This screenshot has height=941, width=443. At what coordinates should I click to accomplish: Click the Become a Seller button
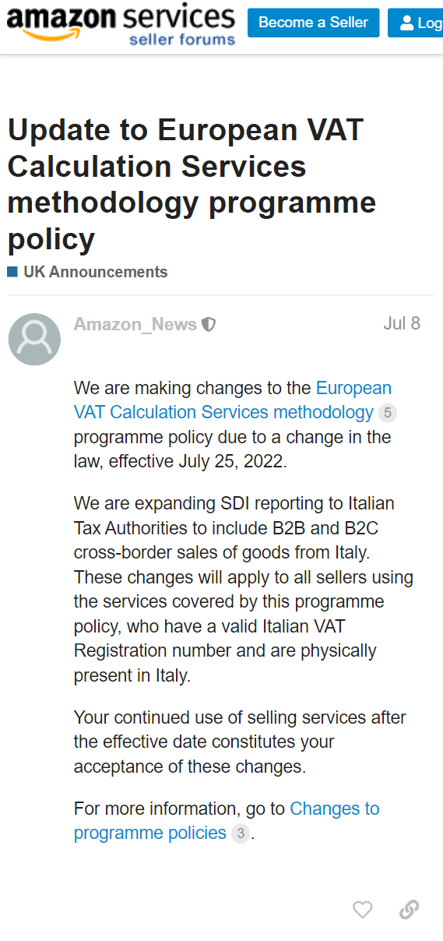click(x=313, y=23)
